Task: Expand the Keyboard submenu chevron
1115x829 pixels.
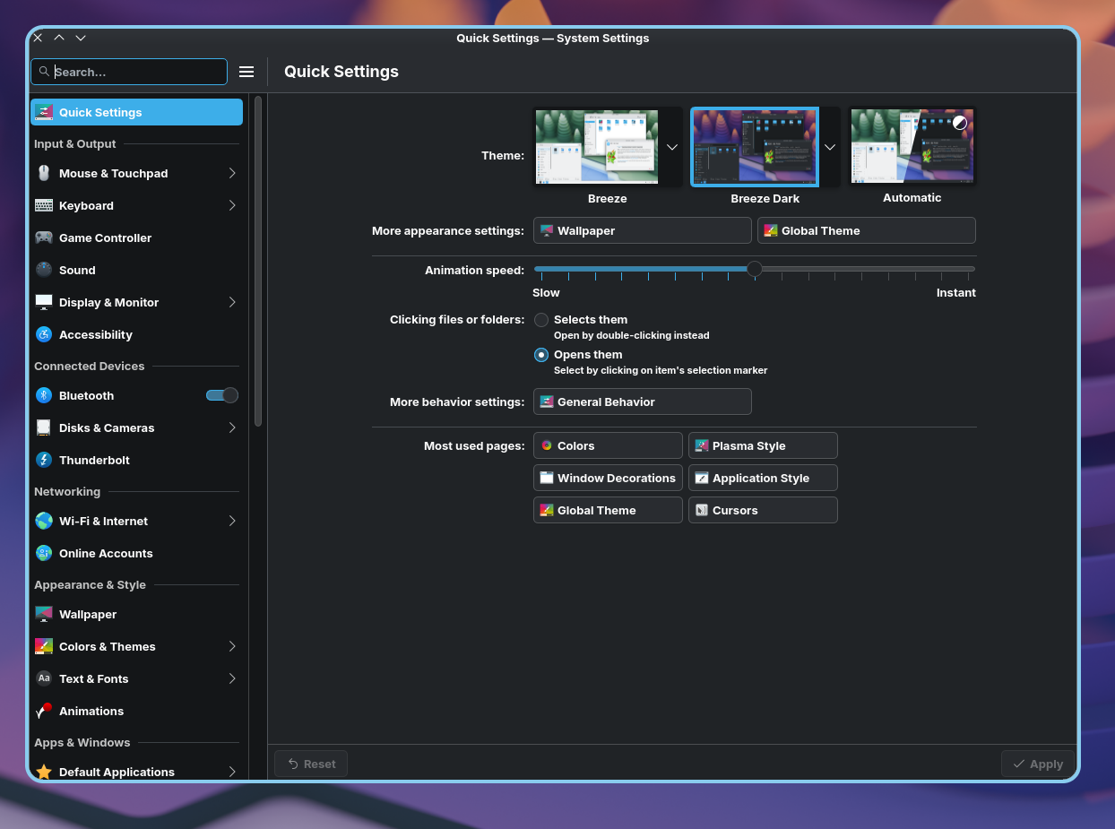Action: [x=232, y=205]
